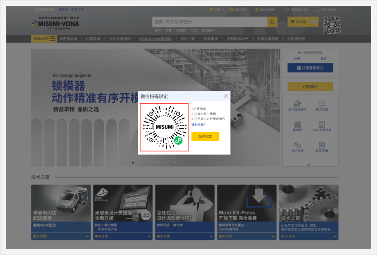
Task: Open the 设计支援插件 icon in sidebar
Action: click(x=297, y=105)
